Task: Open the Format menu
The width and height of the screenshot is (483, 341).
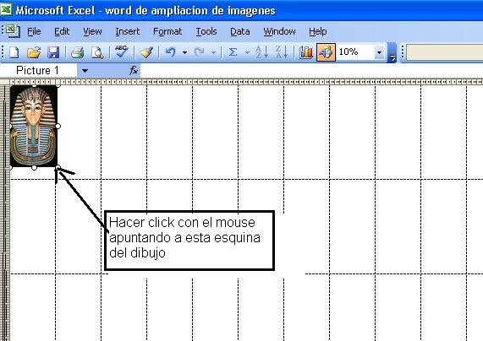Action: 167,31
